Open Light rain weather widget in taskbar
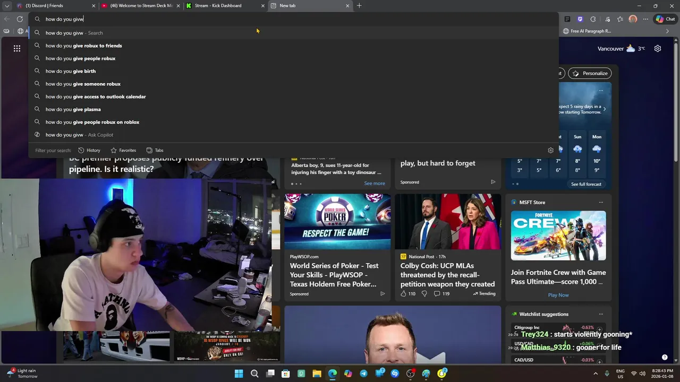 [x=22, y=374]
